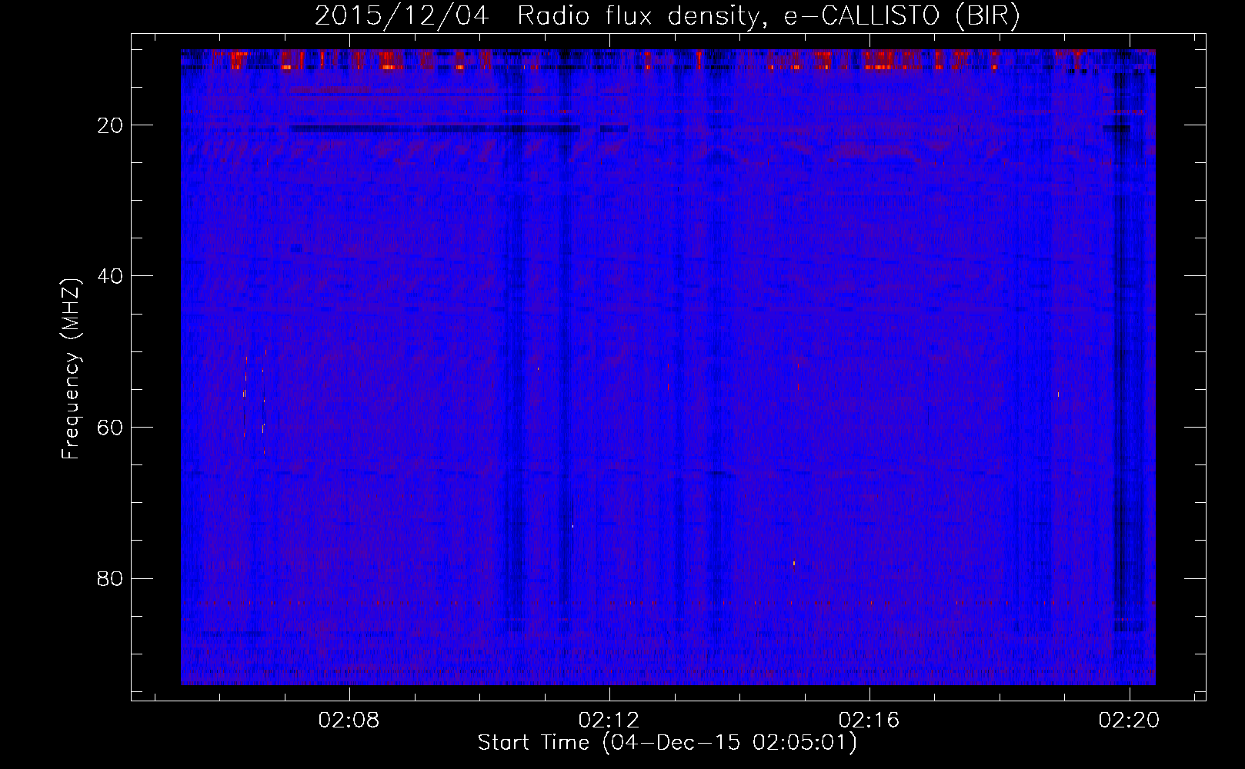Screen dimensions: 1245x769
Task: Click the '20' frequency tick label
Action: click(x=111, y=125)
